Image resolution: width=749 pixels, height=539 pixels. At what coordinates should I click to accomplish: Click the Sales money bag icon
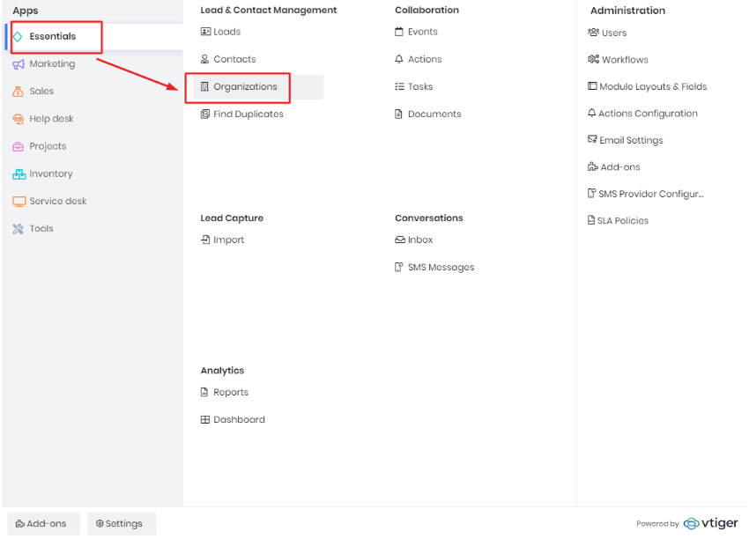click(19, 92)
